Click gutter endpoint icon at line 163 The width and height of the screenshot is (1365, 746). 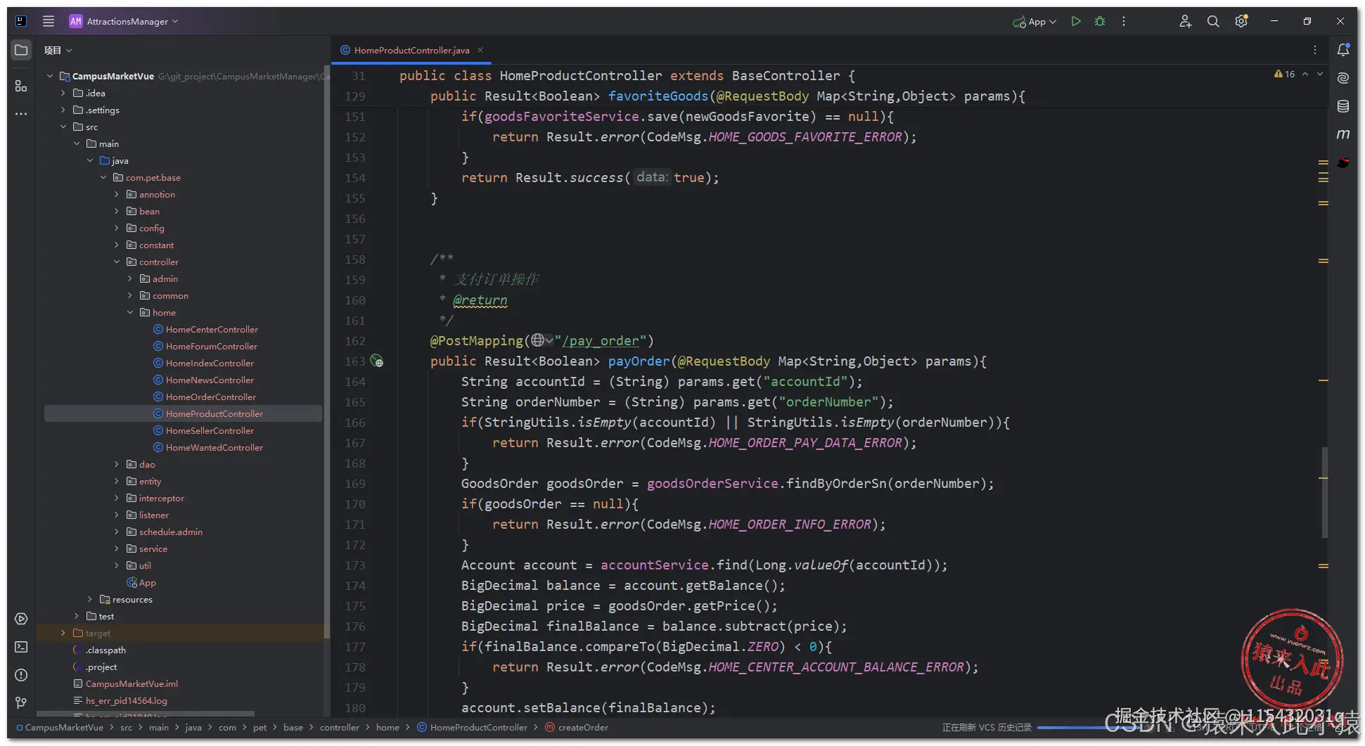click(377, 361)
